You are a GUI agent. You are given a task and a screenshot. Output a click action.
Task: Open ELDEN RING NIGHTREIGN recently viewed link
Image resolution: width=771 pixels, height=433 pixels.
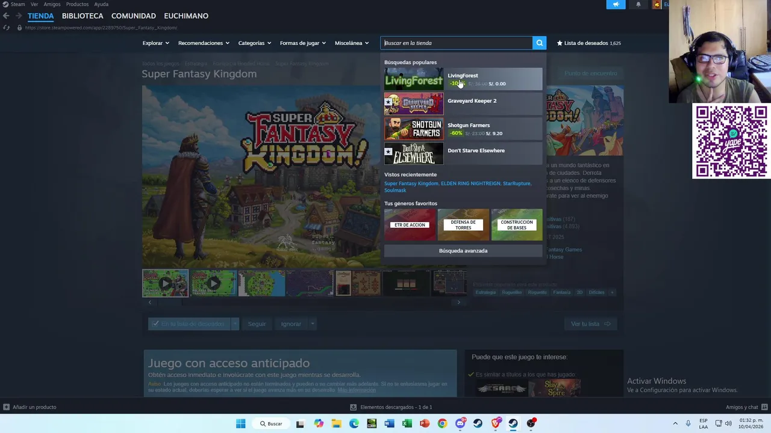pos(470,183)
